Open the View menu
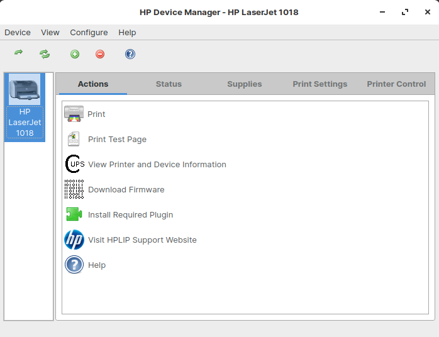Screen dimensions: 439x337 pos(50,33)
